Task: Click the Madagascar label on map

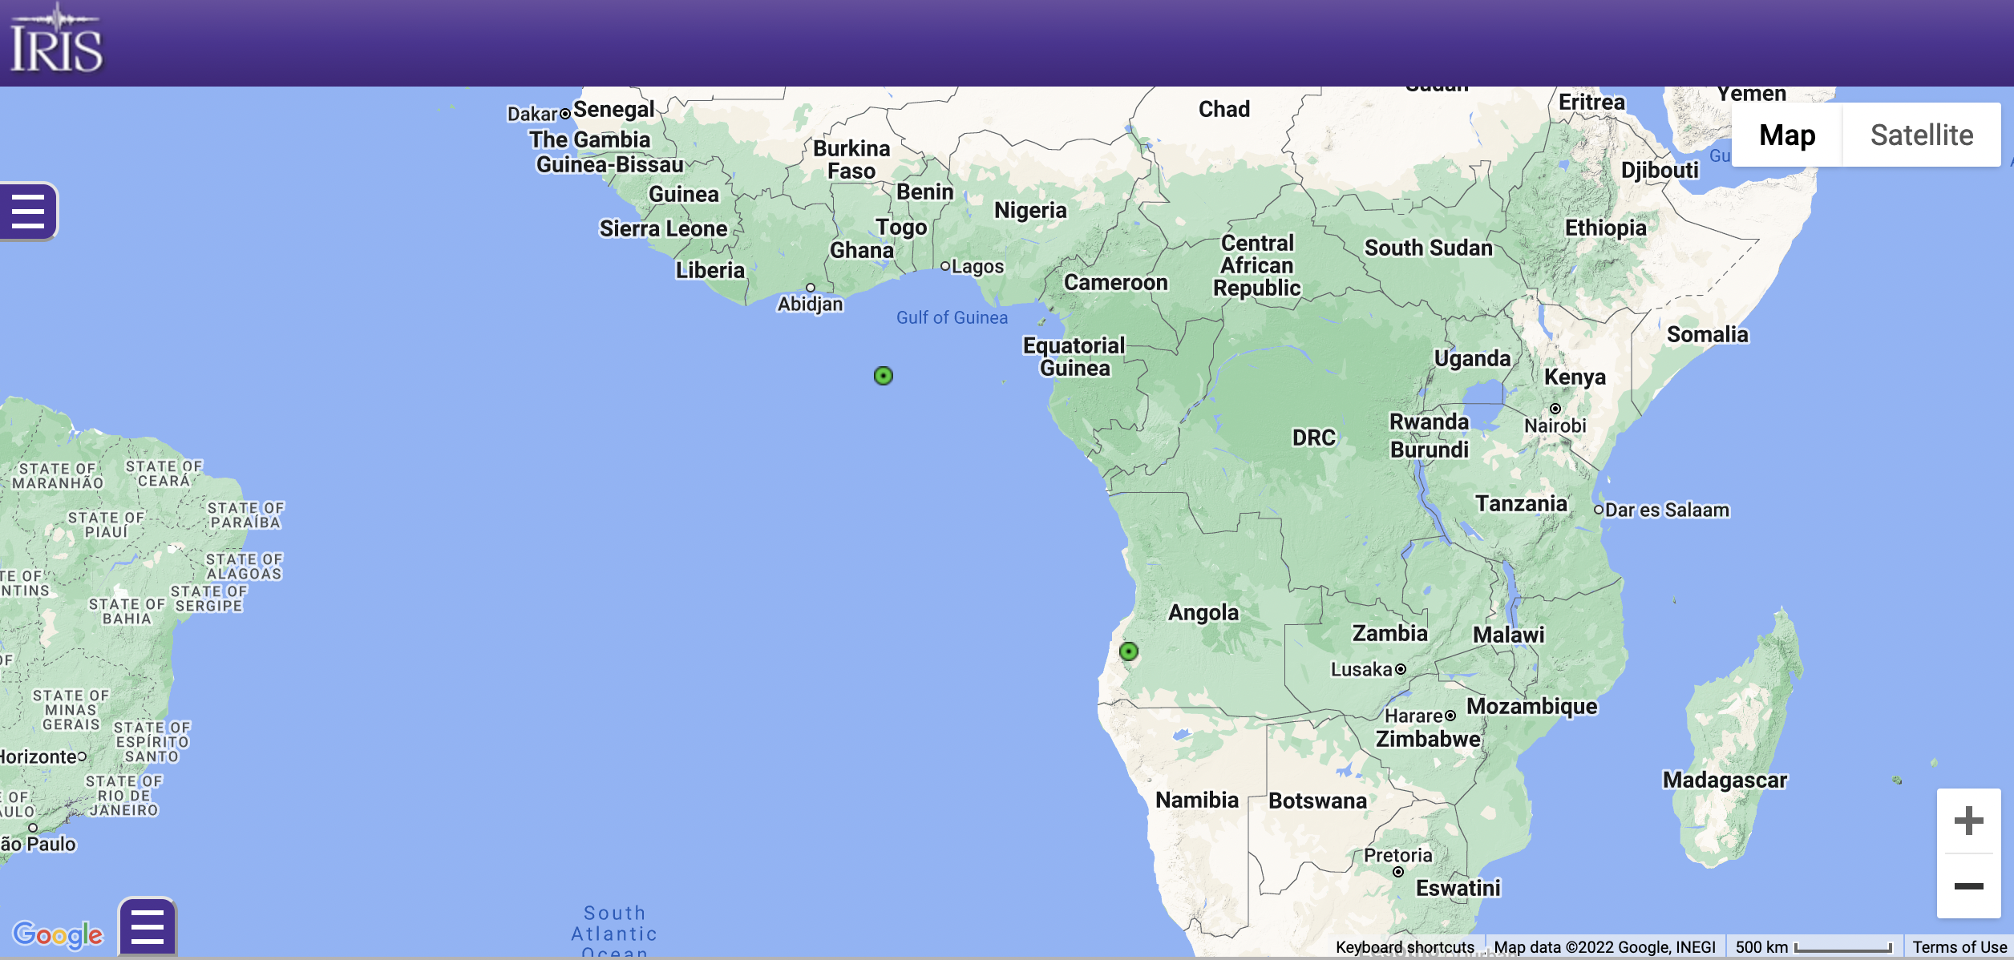Action: (1725, 780)
